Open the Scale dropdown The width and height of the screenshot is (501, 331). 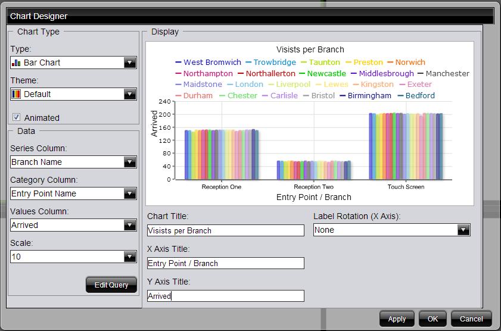pyautogui.click(x=130, y=257)
